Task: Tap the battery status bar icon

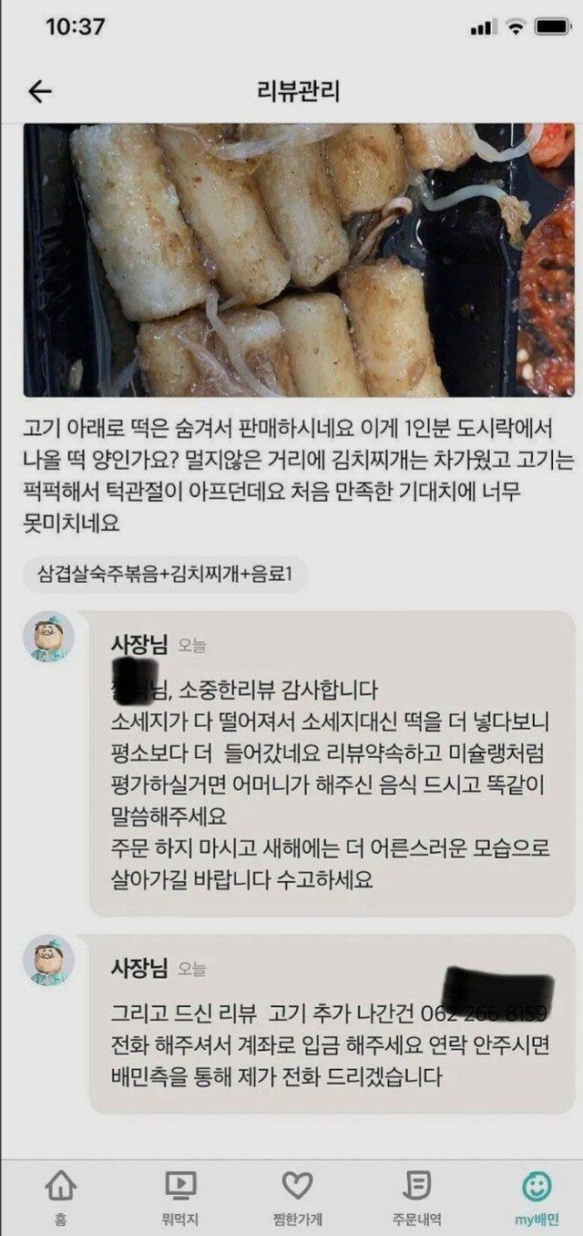Action: pyautogui.click(x=553, y=27)
